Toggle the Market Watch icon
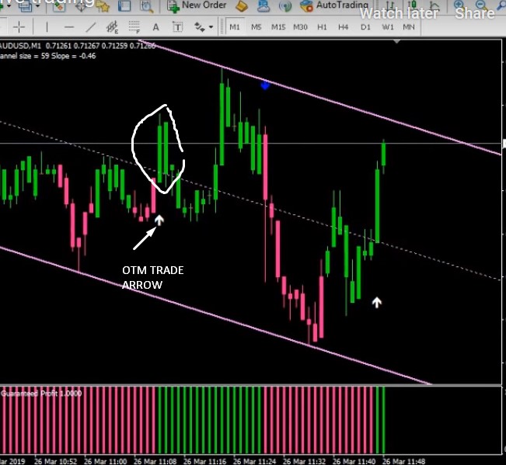The image size is (506, 465). point(59,6)
